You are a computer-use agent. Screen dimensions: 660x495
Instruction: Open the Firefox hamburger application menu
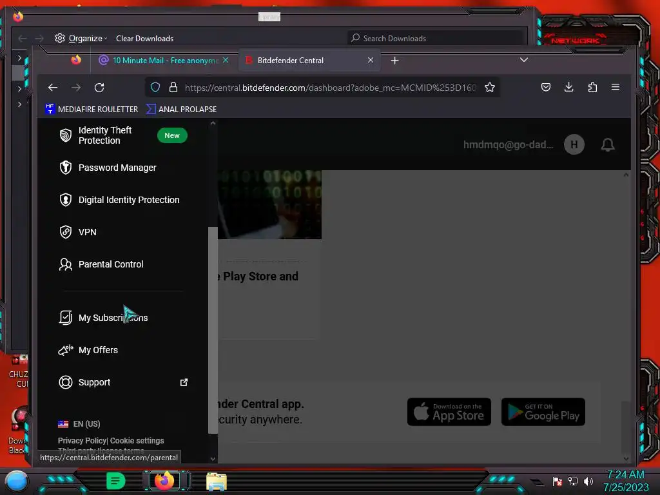click(x=616, y=87)
